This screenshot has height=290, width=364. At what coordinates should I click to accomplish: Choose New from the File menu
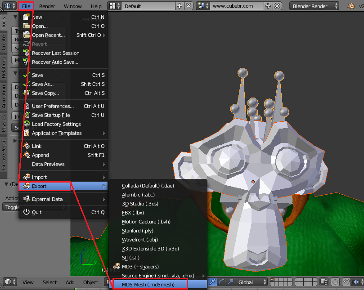(x=63, y=17)
